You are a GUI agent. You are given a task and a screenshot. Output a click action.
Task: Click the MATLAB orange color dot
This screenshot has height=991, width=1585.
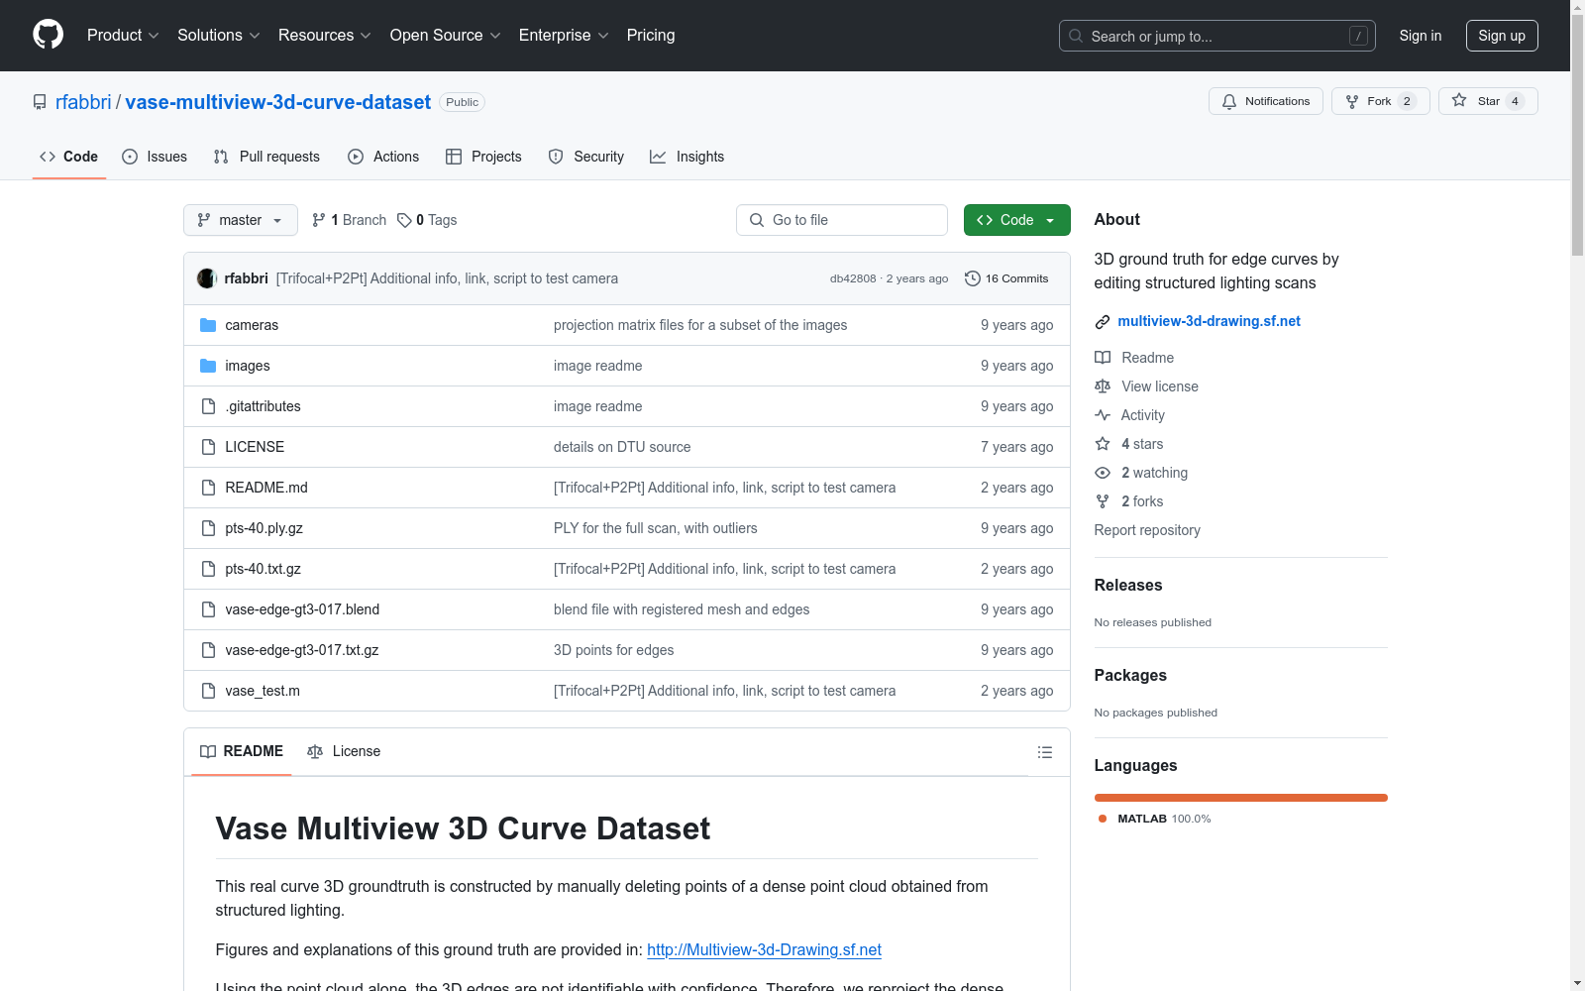pos(1103,819)
